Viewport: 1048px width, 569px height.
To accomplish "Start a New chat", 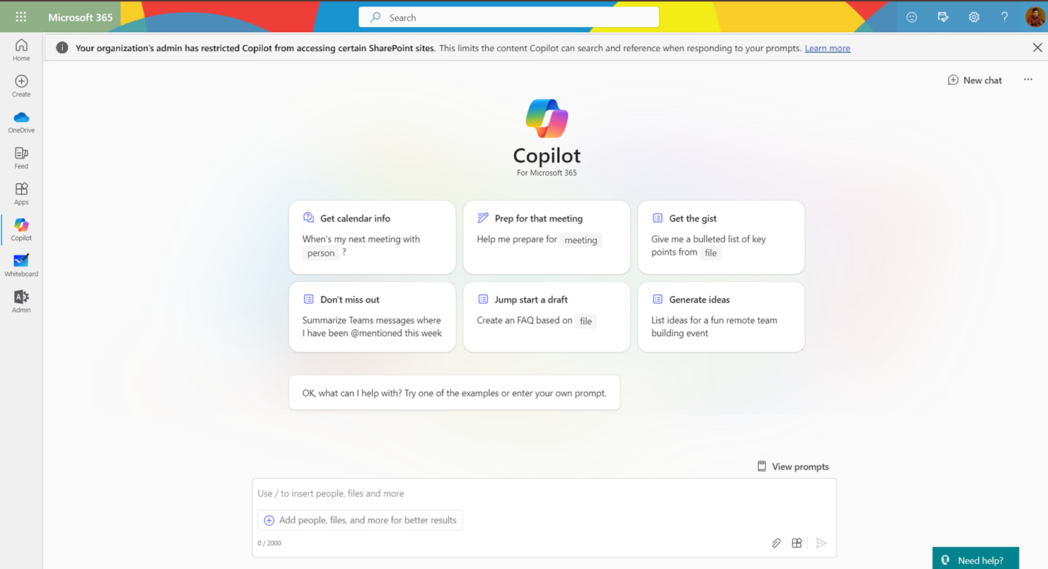I will [x=974, y=80].
